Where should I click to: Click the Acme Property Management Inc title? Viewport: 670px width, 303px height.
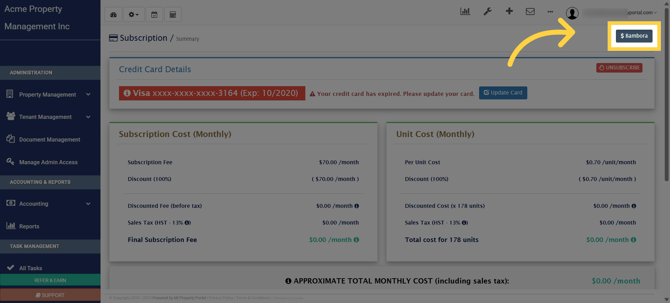coord(37,18)
